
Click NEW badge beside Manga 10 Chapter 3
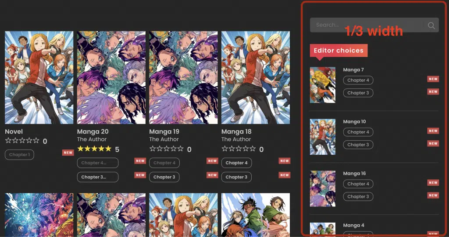(x=433, y=143)
